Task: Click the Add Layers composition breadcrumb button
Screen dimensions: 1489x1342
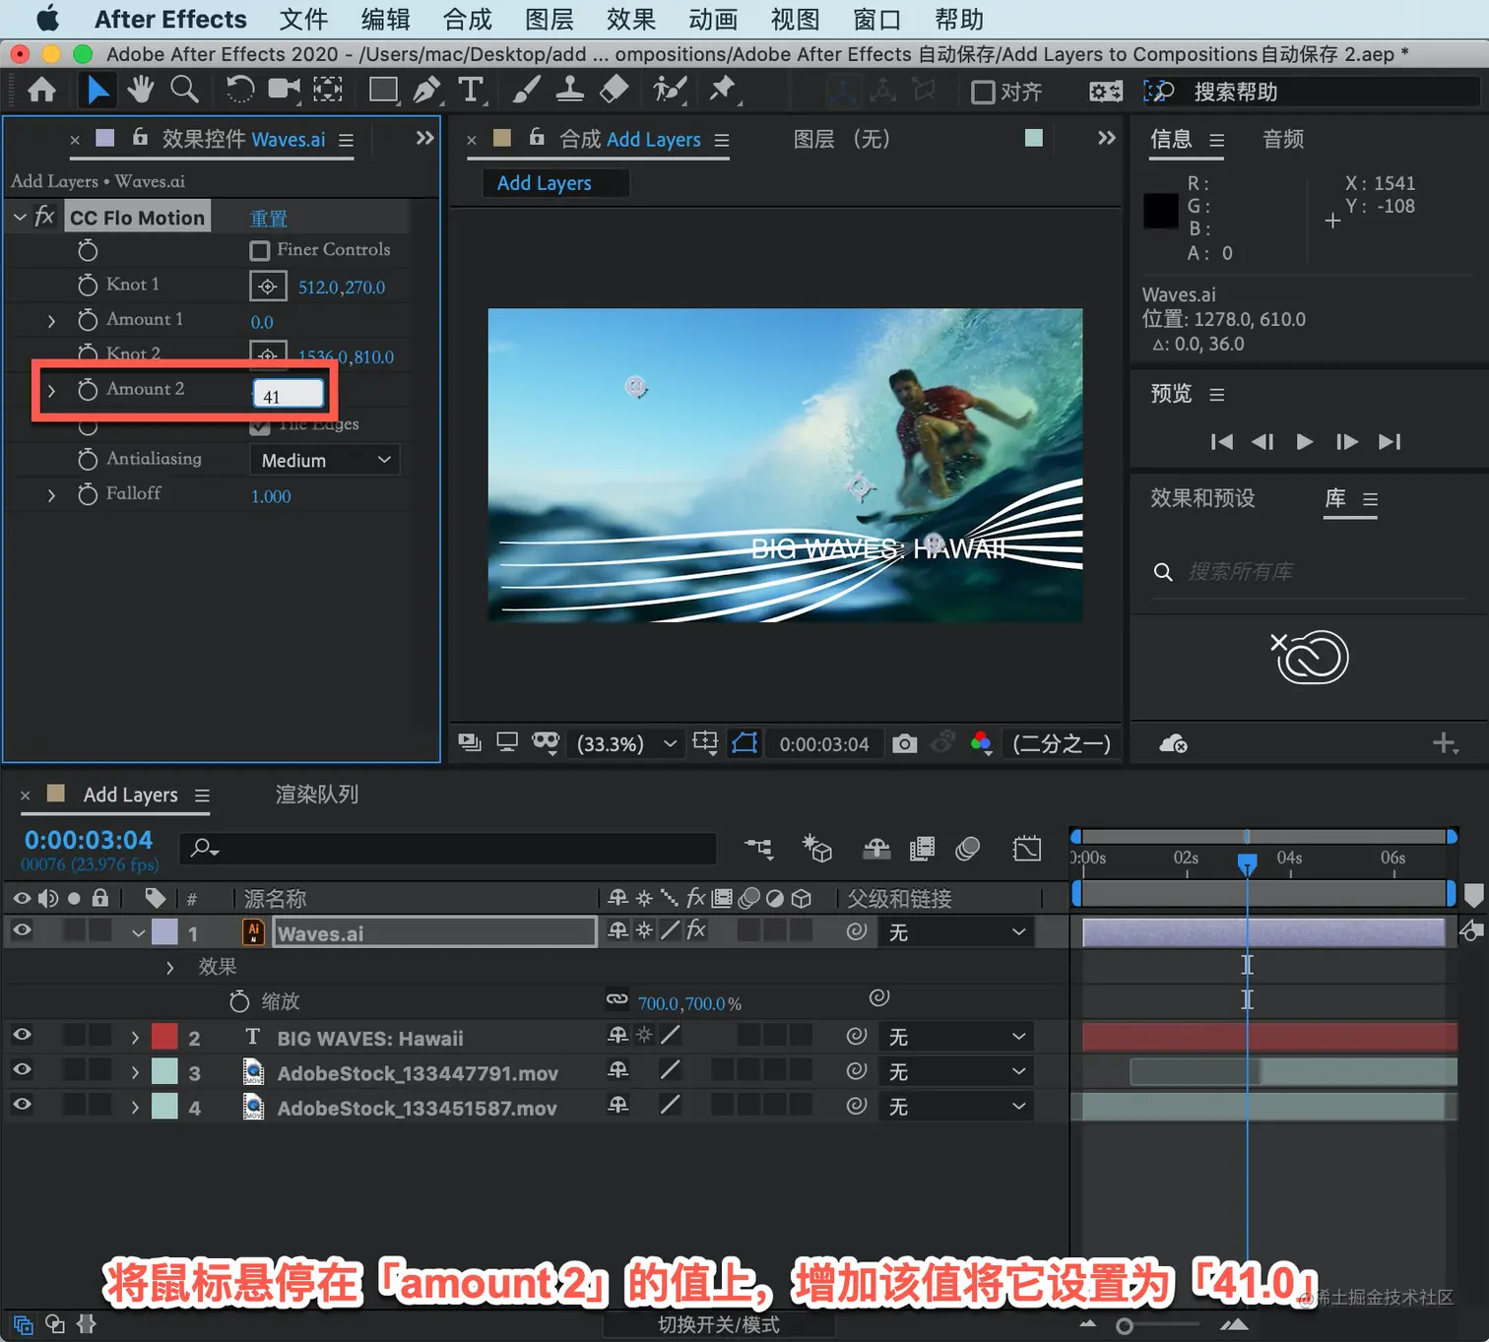Action: click(555, 183)
